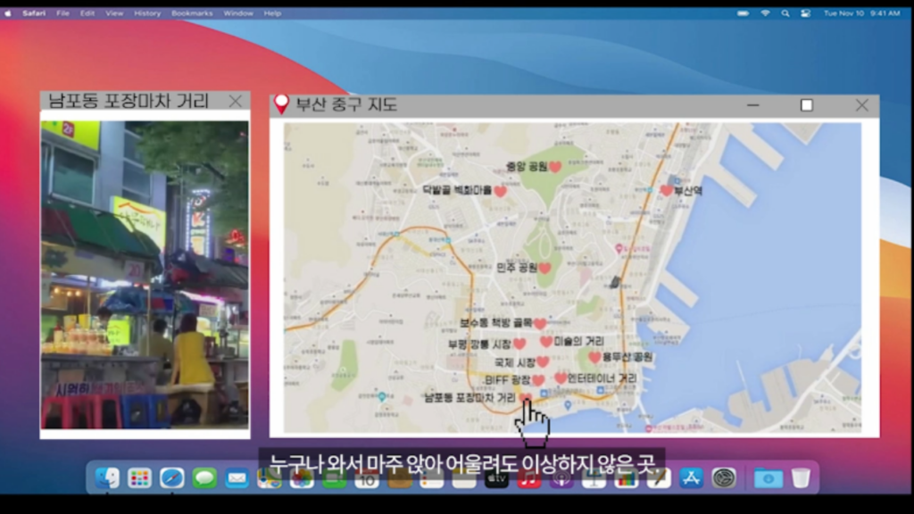Open Messages in the Dock

coord(204,478)
